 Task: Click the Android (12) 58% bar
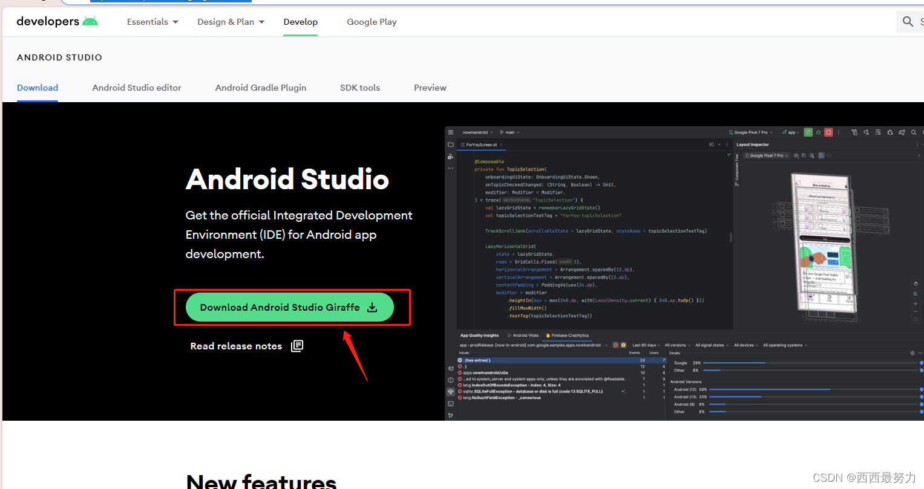pyautogui.click(x=814, y=390)
